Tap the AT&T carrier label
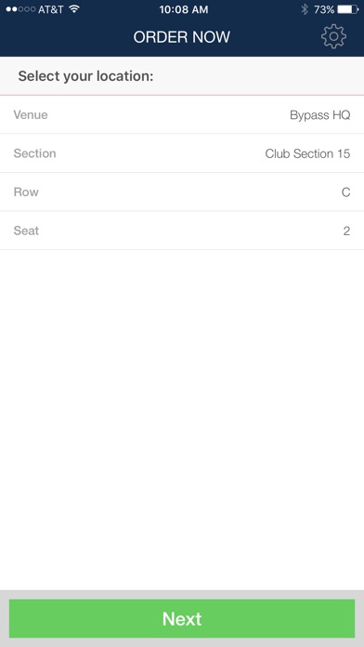Screen dimensions: 364x647 coord(51,9)
